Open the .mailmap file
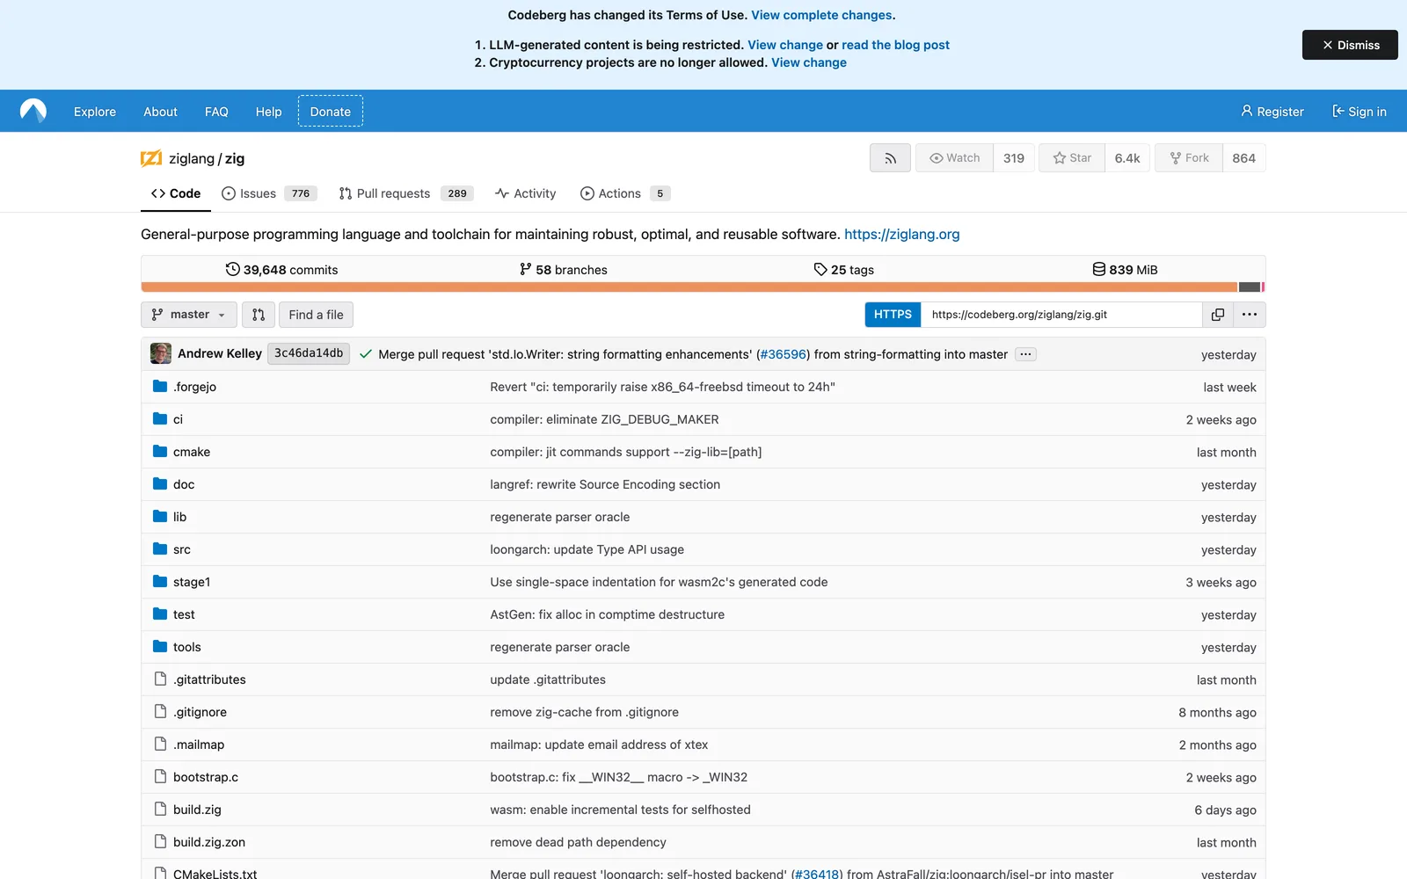Image resolution: width=1407 pixels, height=879 pixels. point(199,745)
